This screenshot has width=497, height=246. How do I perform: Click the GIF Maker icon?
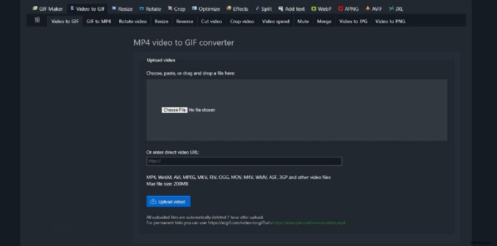click(x=35, y=9)
